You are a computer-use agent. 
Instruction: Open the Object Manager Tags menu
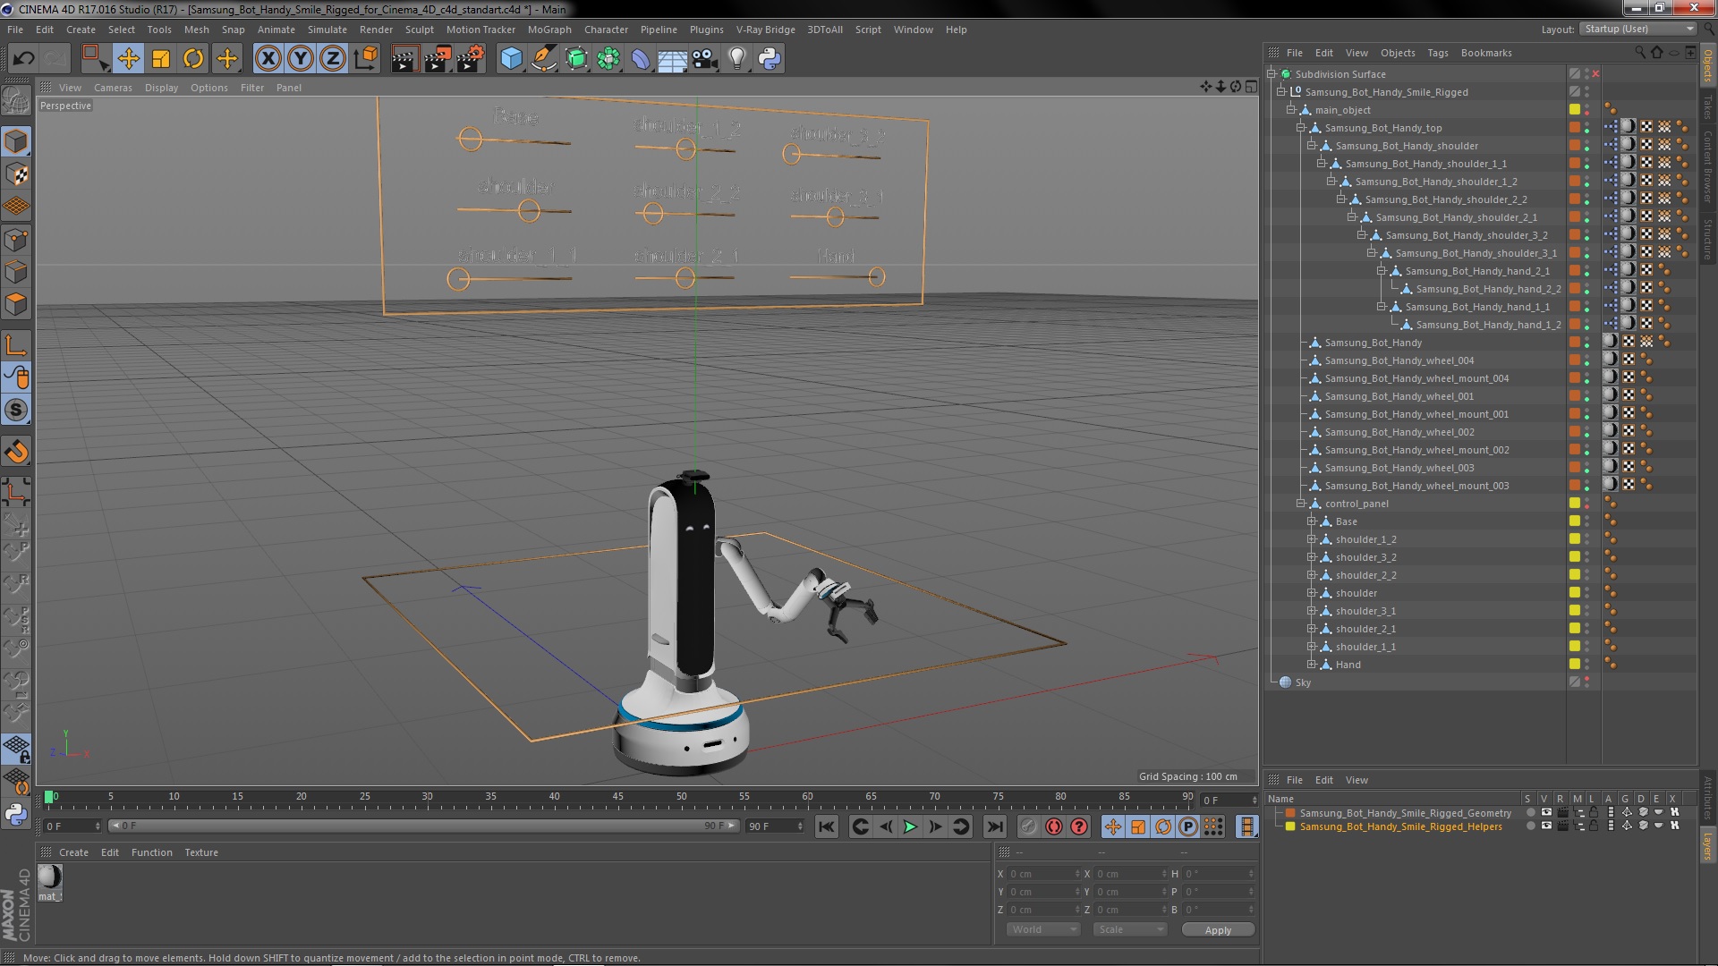pyautogui.click(x=1437, y=53)
